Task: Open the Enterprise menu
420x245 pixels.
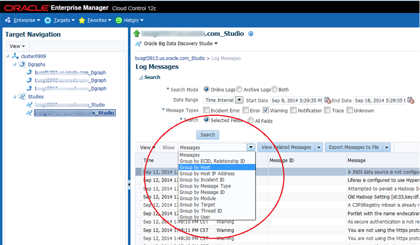Action: click(27, 20)
